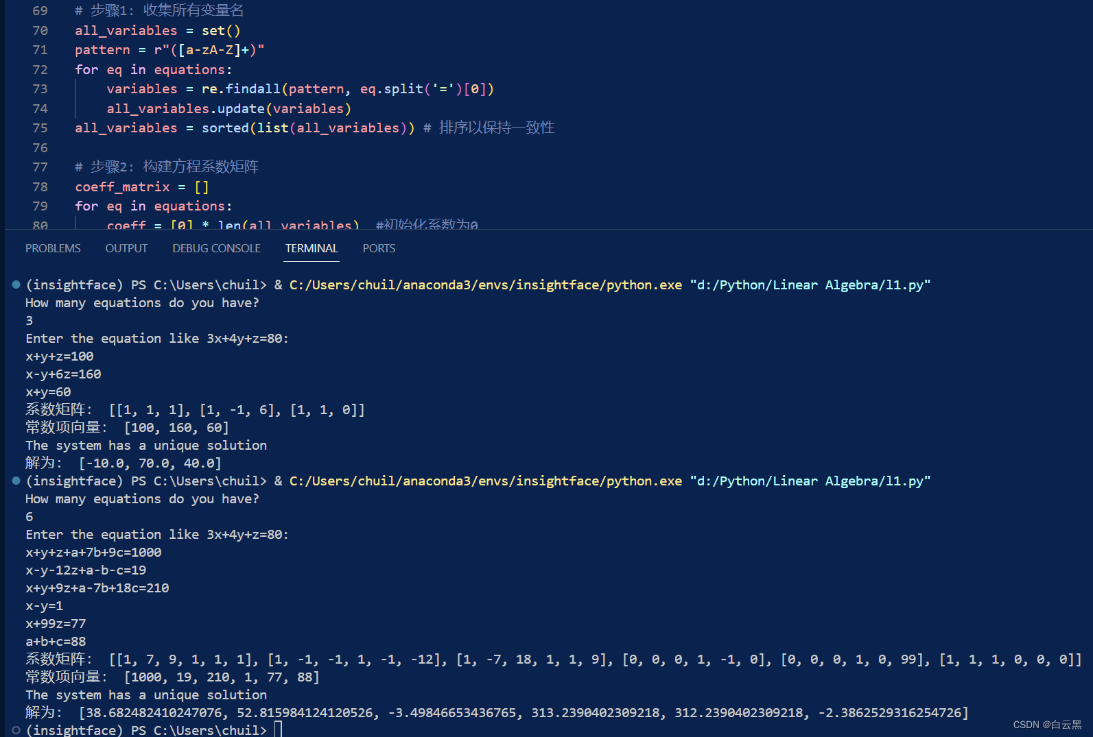Image resolution: width=1093 pixels, height=737 pixels.
Task: Show the PORTS tab
Action: [379, 248]
